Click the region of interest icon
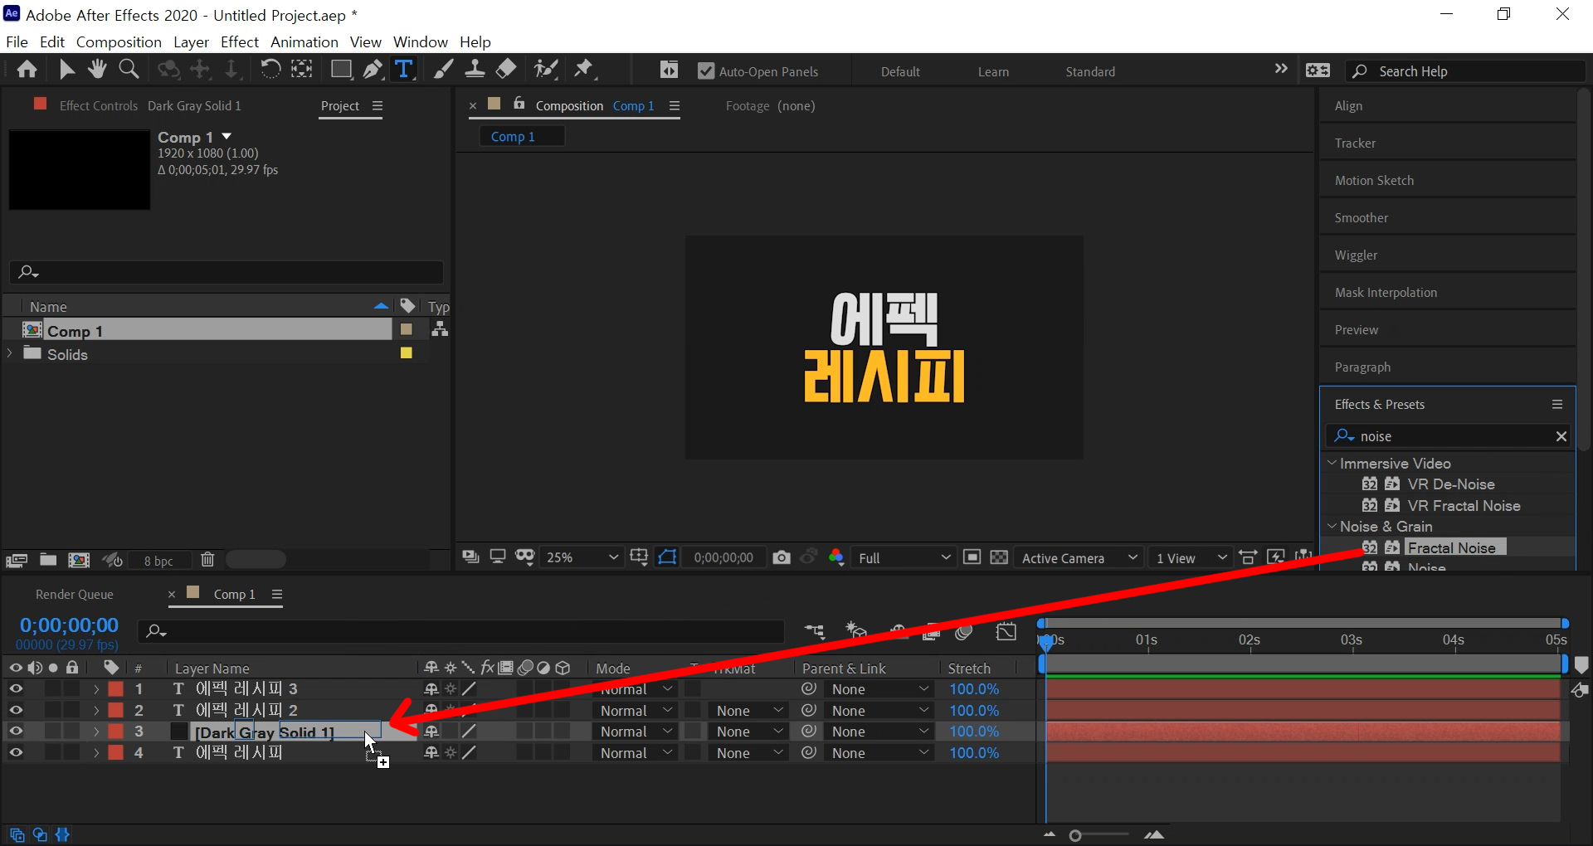Image resolution: width=1593 pixels, height=846 pixels. (x=972, y=557)
